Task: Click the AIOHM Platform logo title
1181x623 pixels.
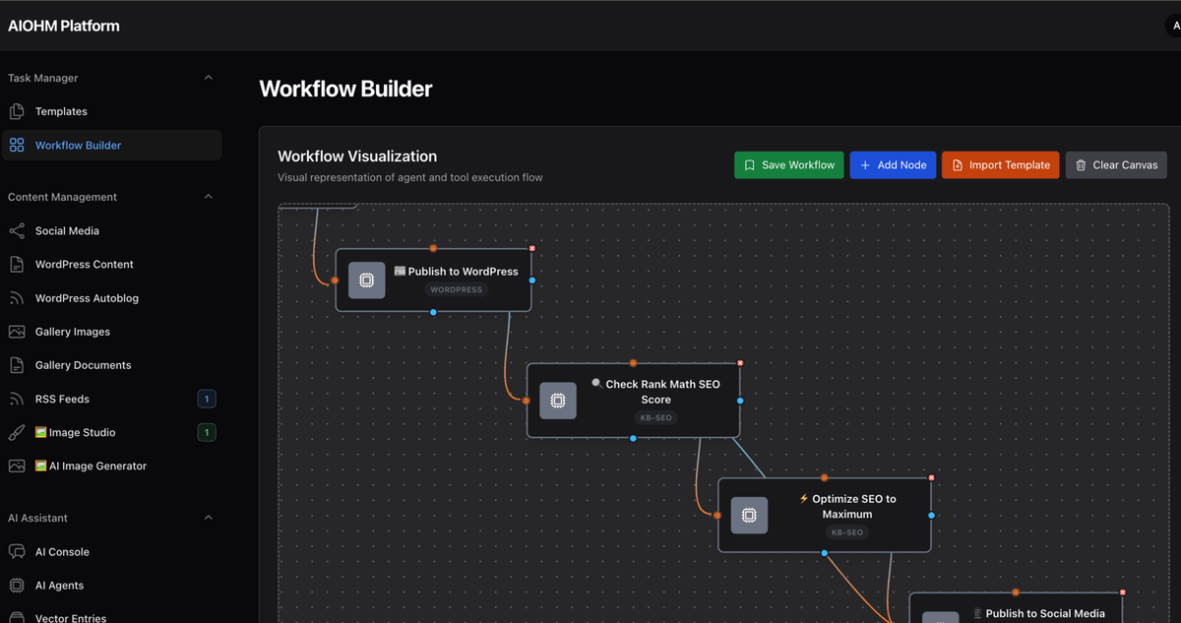Action: point(64,26)
